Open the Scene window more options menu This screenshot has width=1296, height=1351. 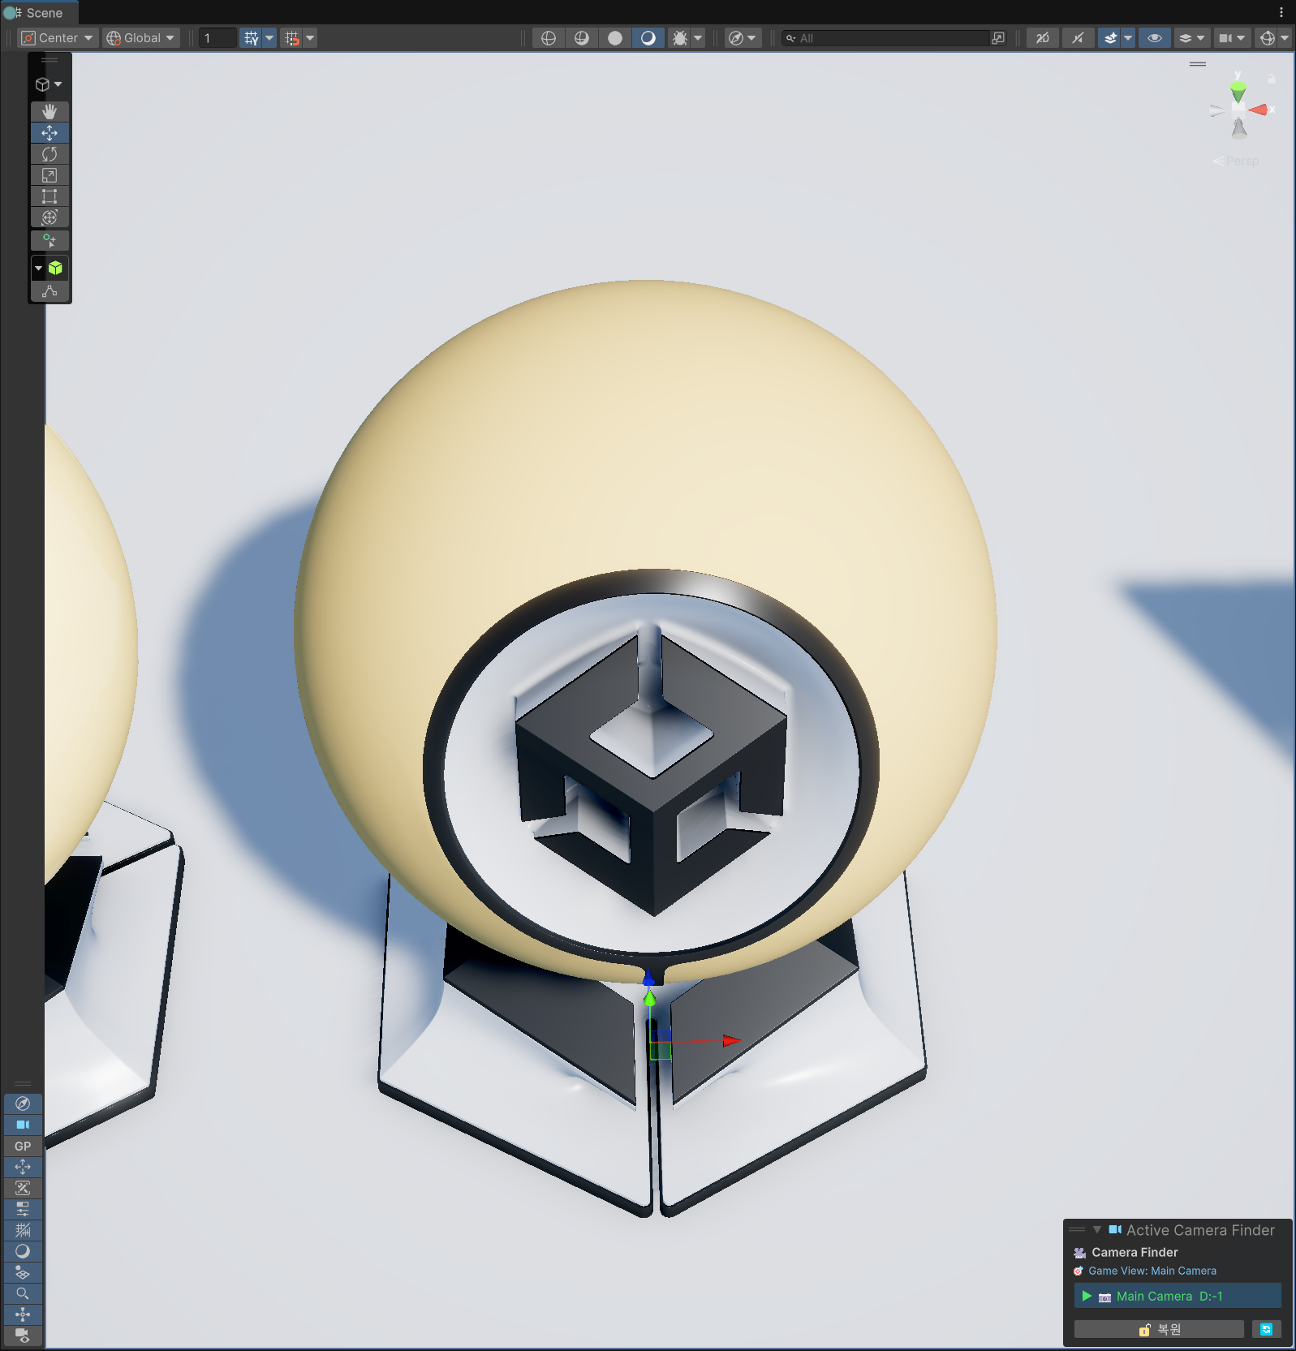click(x=1281, y=13)
